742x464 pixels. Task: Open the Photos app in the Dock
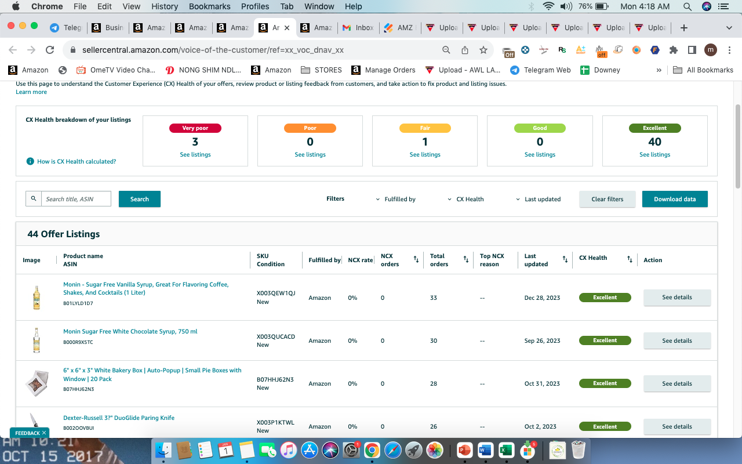434,449
